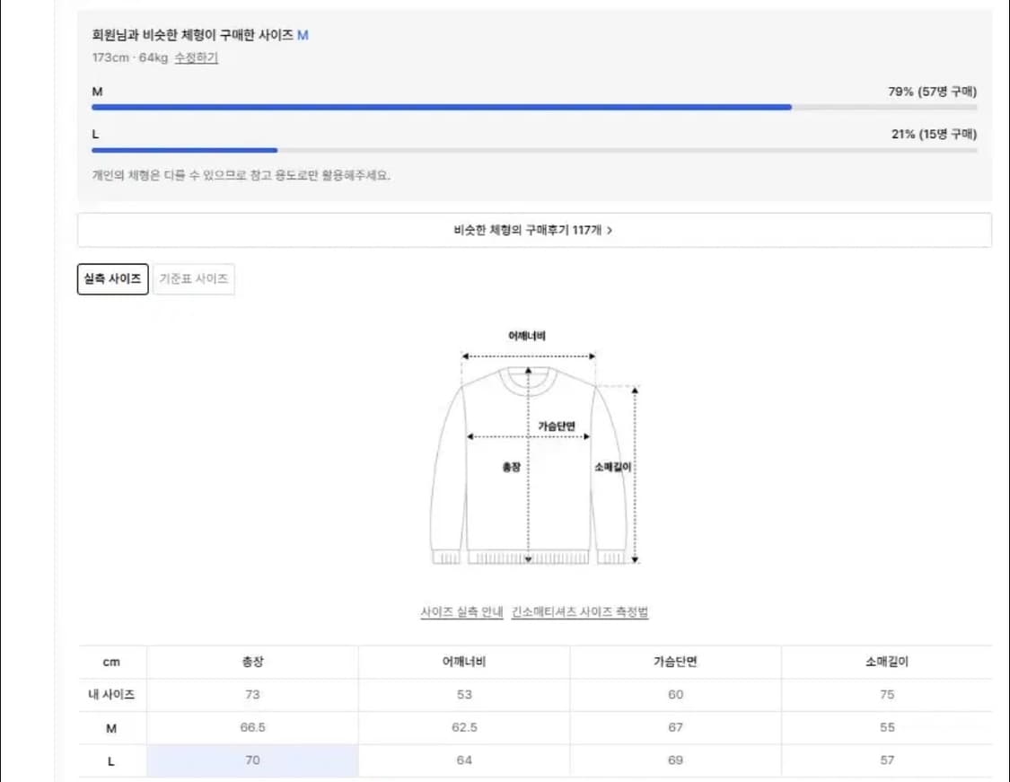Click the 총장 column header
This screenshot has width=1010, height=782.
(251, 662)
